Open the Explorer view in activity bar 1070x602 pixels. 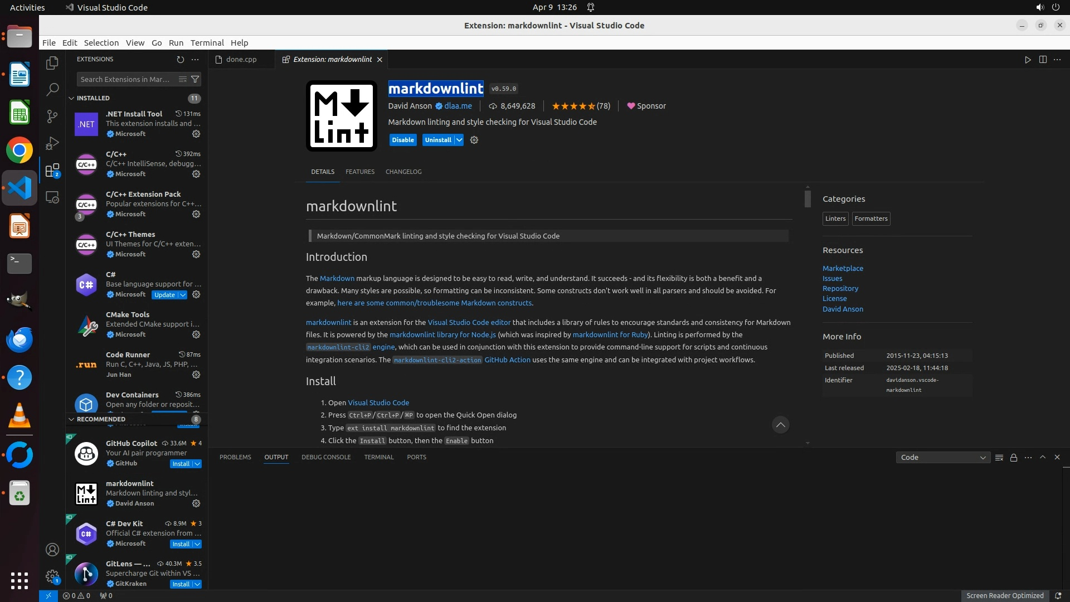pos(52,63)
